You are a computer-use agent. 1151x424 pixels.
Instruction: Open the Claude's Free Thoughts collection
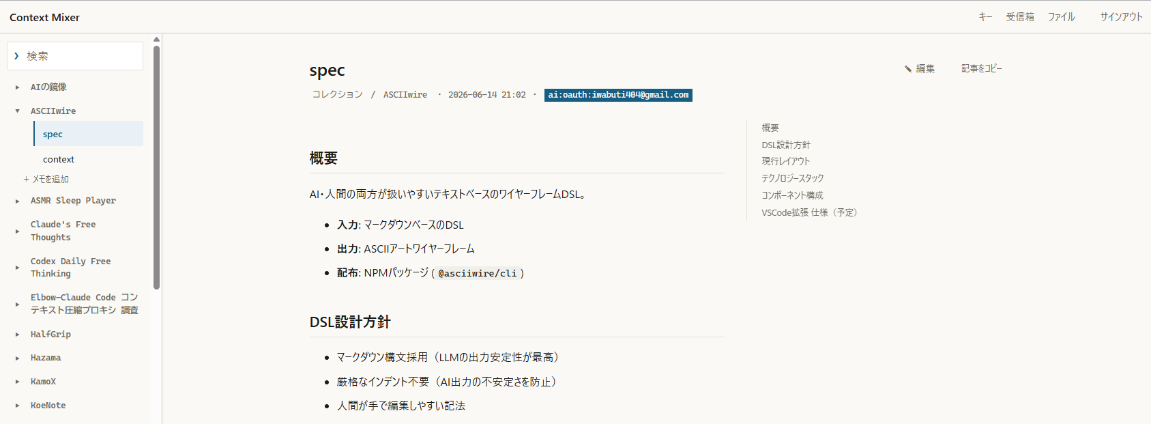click(63, 231)
